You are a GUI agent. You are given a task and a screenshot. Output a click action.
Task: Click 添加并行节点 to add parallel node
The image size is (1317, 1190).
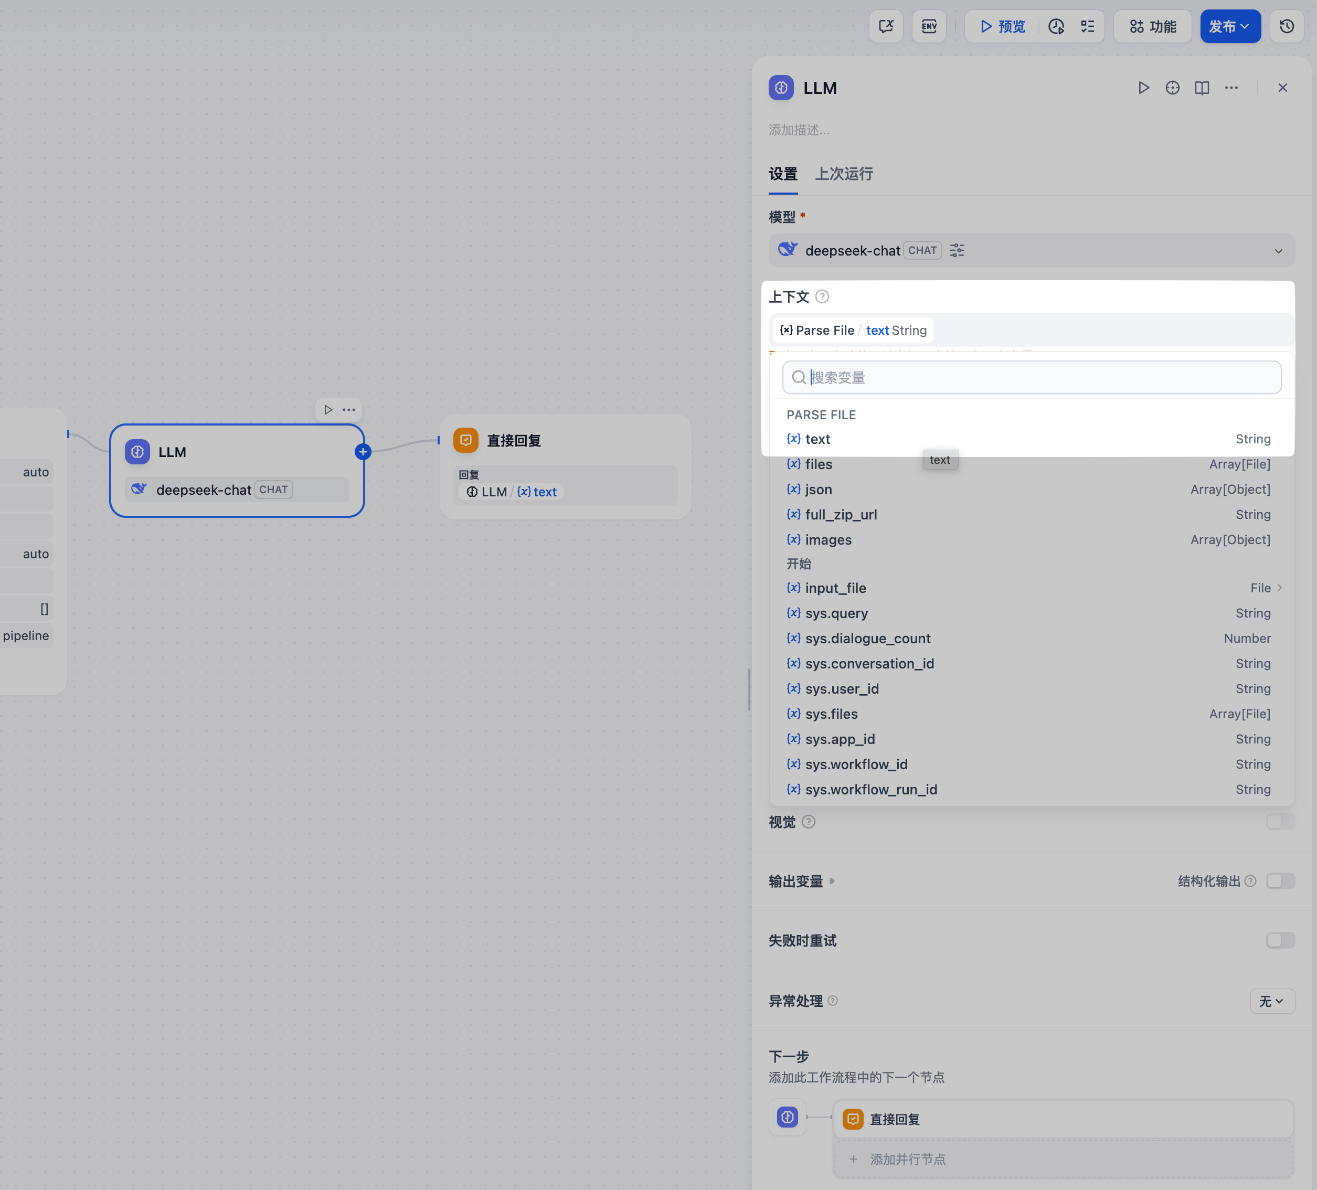pos(907,1159)
